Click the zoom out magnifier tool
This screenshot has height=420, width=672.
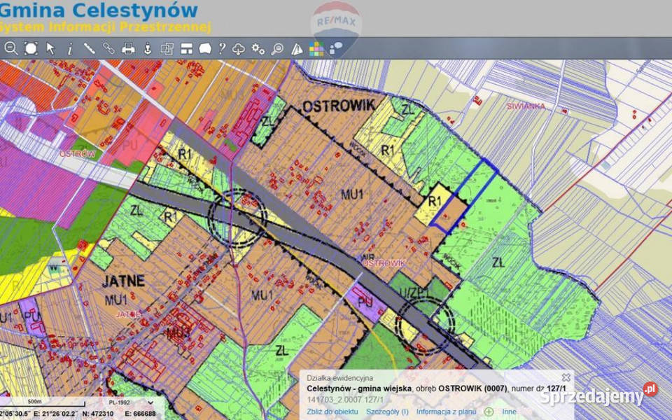tap(11, 48)
